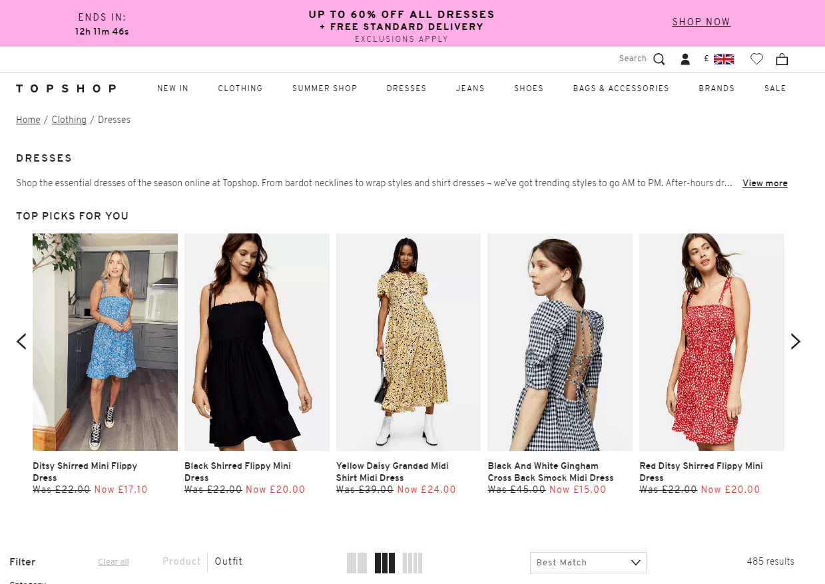Screen dimensions: 825x584
Task: Show previous top picks with left arrow
Action: (21, 341)
